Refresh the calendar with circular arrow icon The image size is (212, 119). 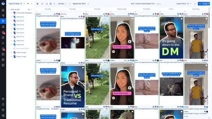coord(42,4)
